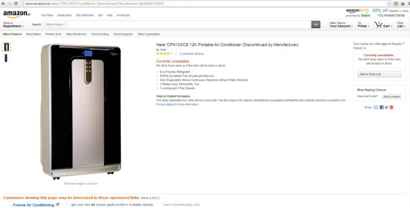Open the 5 customer reviews link
Viewport: 410px width, 208px height.
tap(191, 53)
